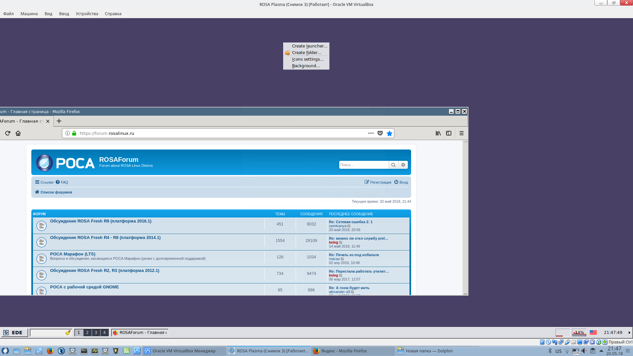Viewport: 633px width, 356px height.
Task: Click the forum Поиск search field
Action: point(364,165)
